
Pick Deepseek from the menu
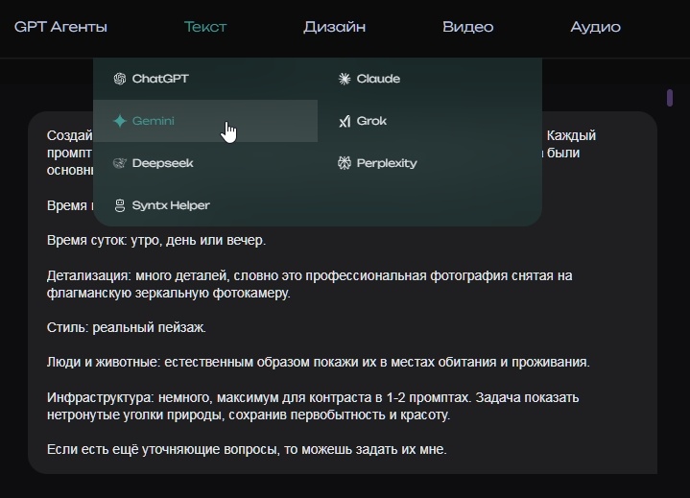(205, 163)
